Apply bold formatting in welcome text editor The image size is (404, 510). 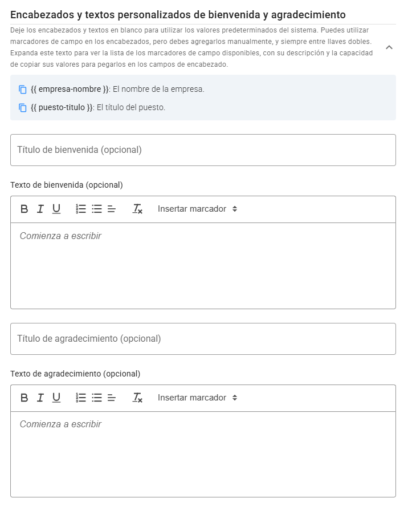click(x=23, y=209)
